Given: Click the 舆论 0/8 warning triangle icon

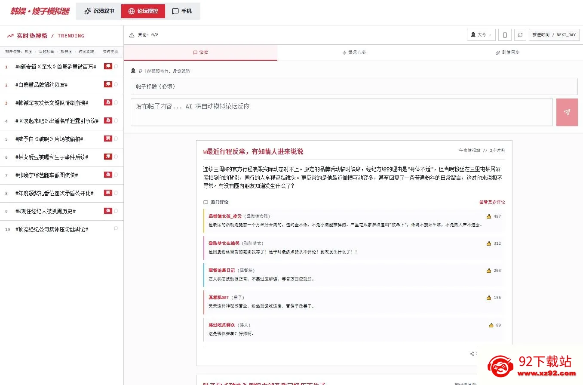Looking at the screenshot, I should tap(132, 35).
